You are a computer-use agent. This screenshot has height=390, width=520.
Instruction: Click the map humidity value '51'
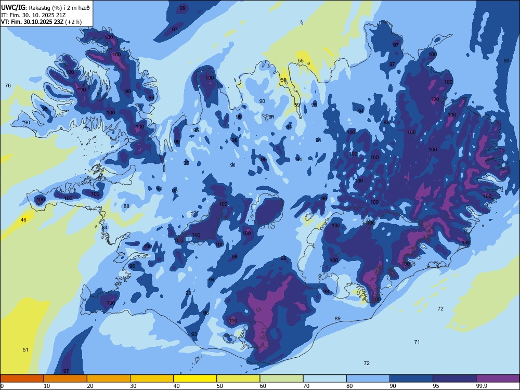tap(25, 349)
